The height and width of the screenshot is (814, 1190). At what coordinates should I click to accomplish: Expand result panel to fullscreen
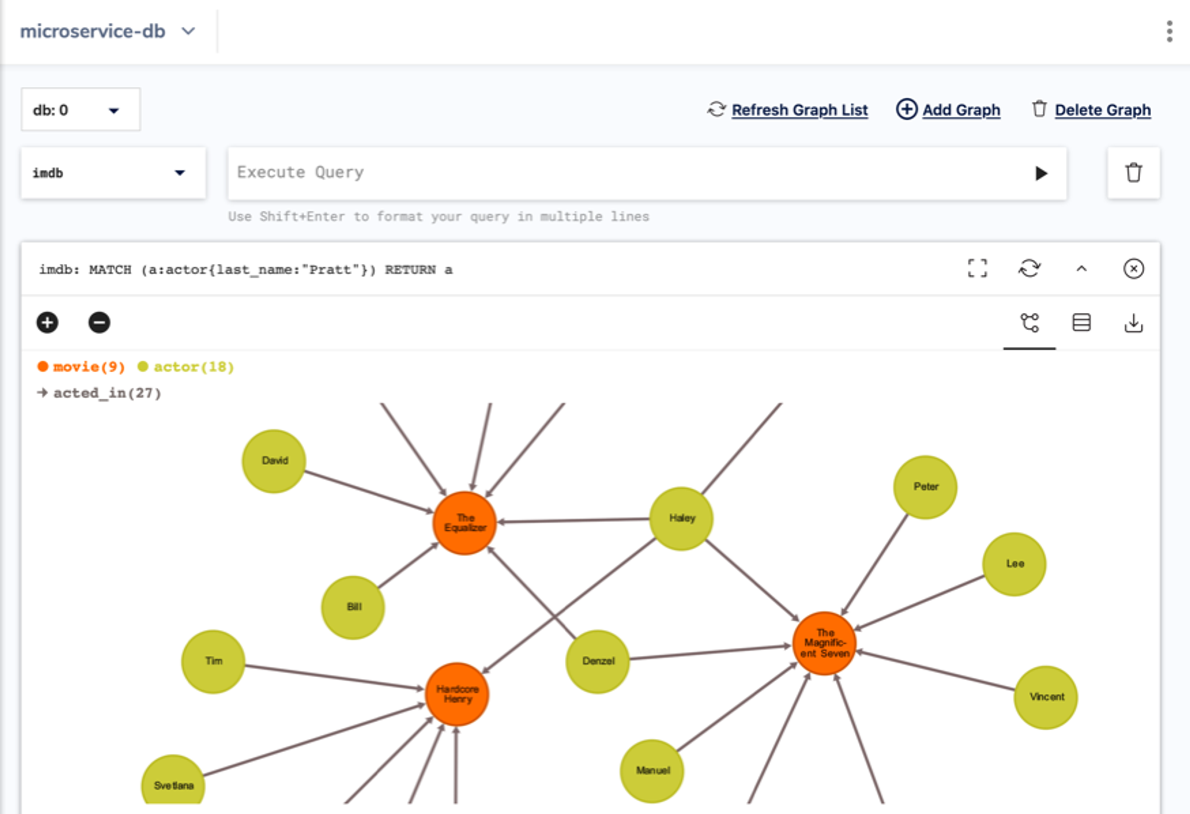[x=979, y=269]
